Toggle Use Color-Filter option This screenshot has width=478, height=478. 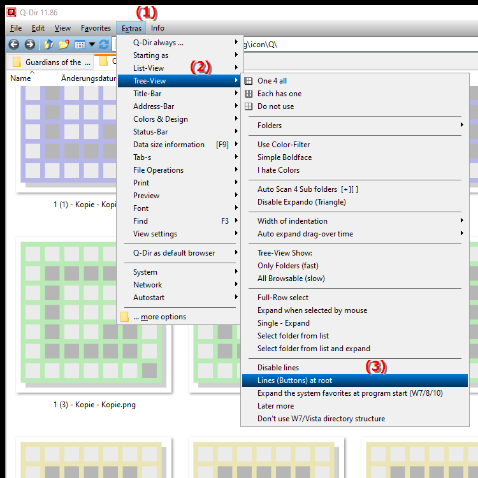click(x=355, y=145)
